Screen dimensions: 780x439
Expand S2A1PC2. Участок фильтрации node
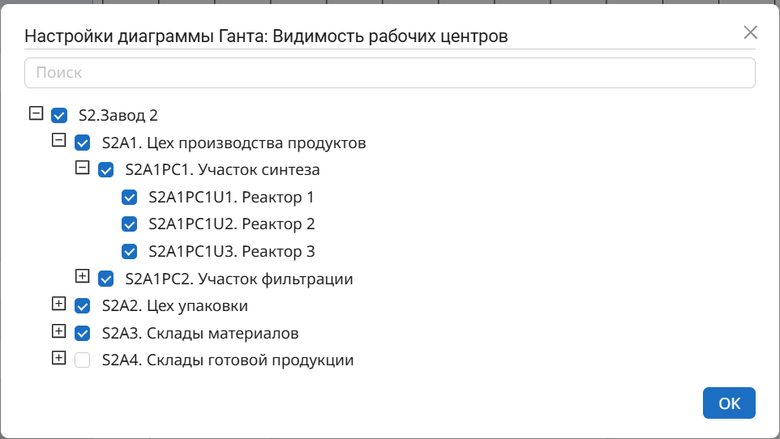tap(82, 276)
